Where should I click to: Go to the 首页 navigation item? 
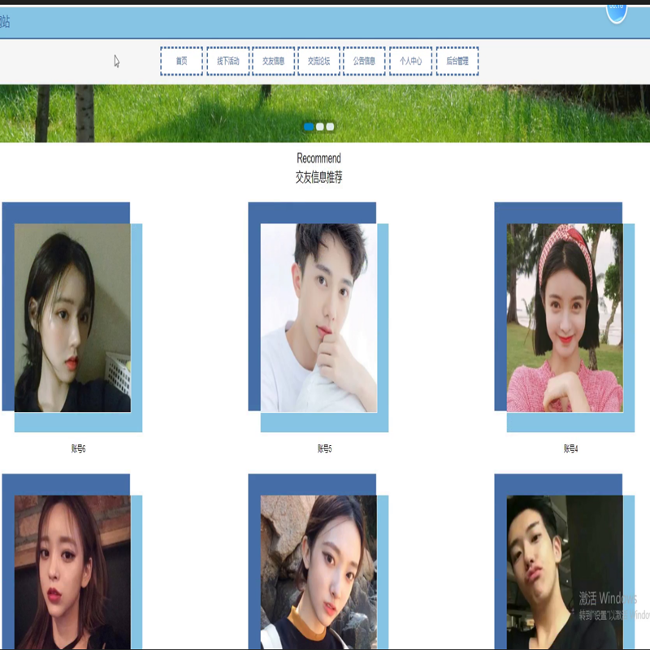click(x=181, y=62)
